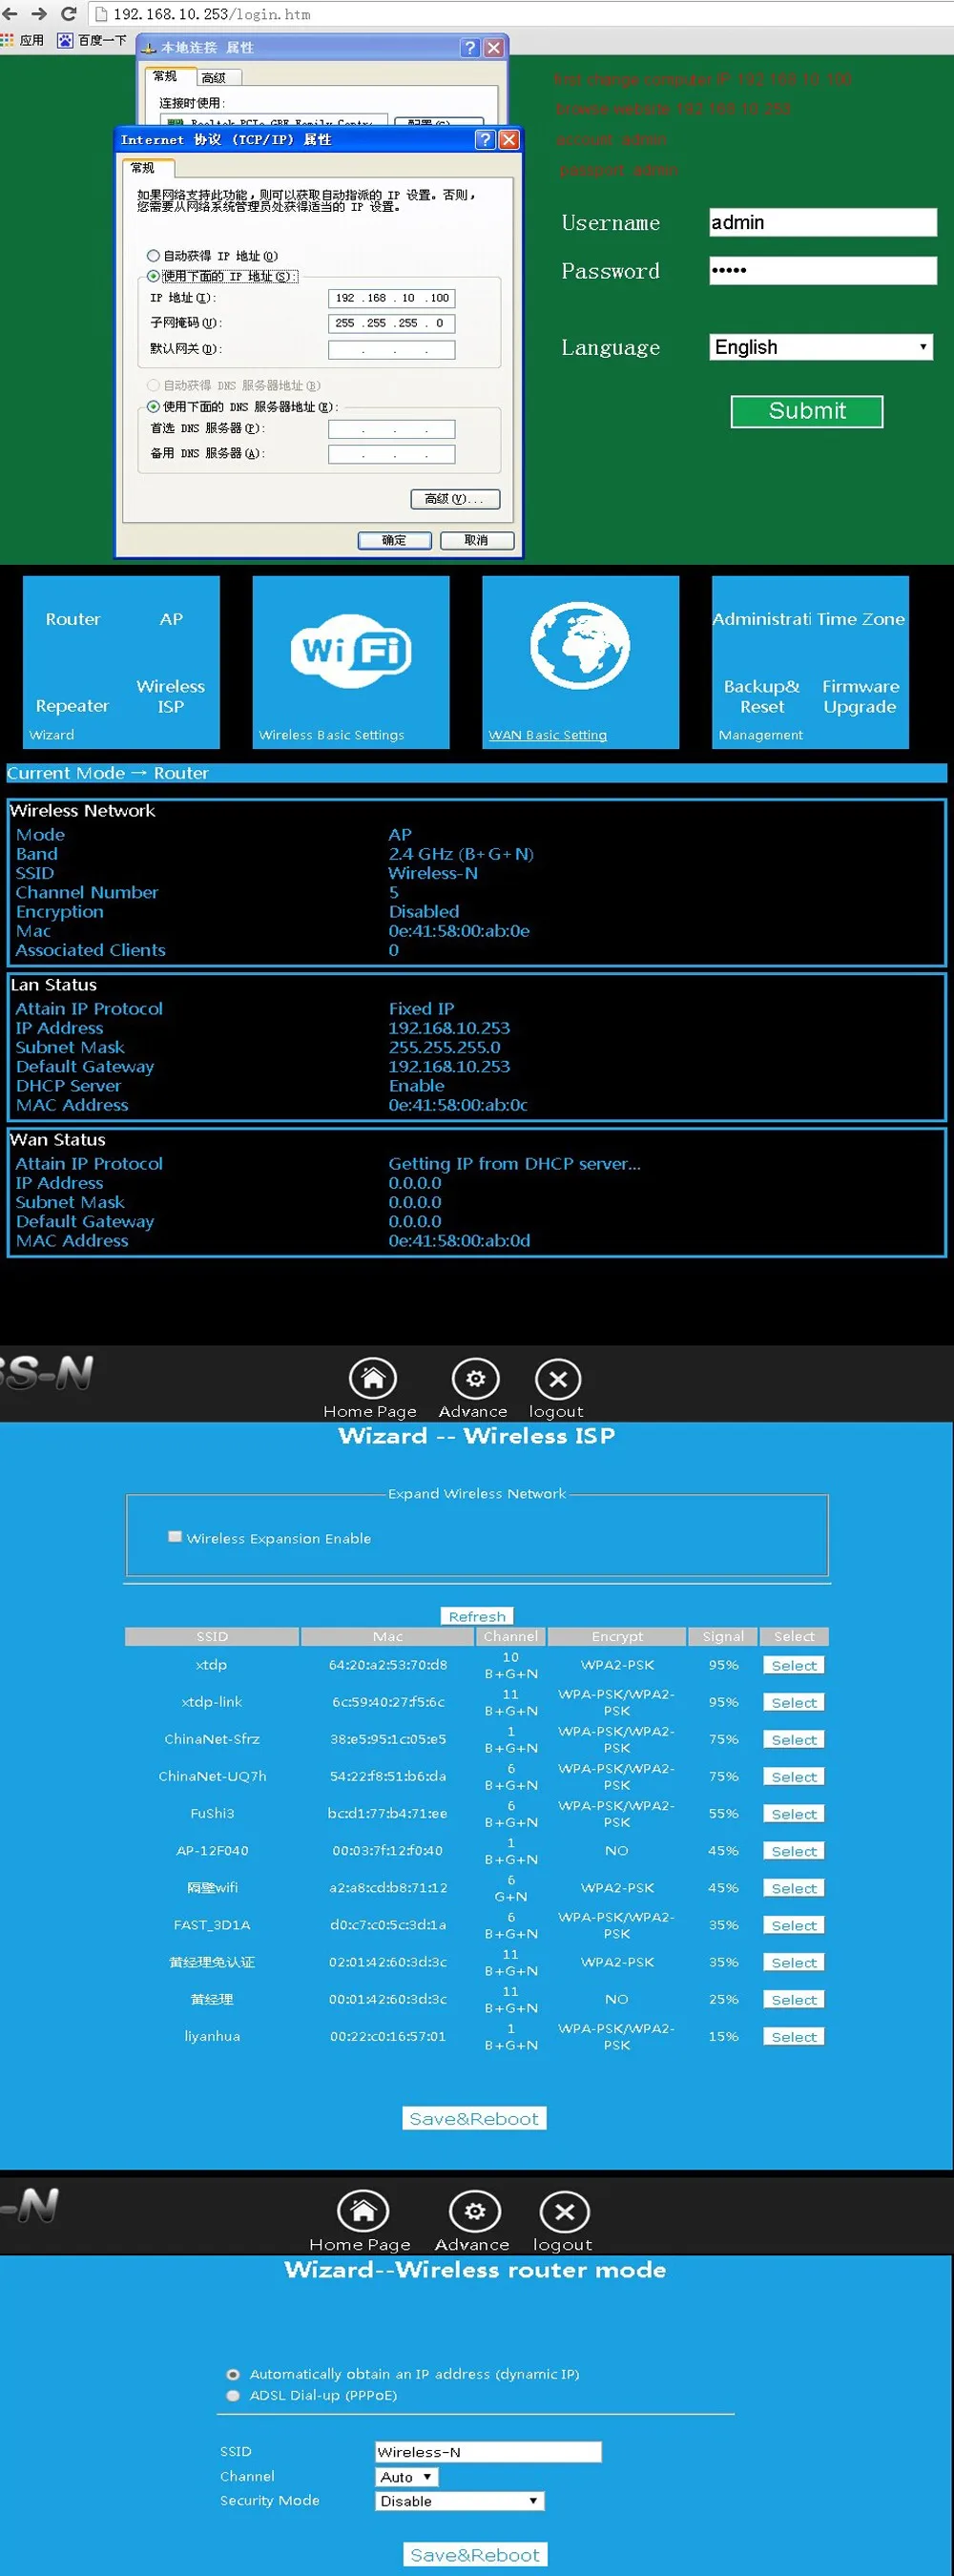
Task: Open the Firmware Upgrade management option
Action: tap(860, 696)
